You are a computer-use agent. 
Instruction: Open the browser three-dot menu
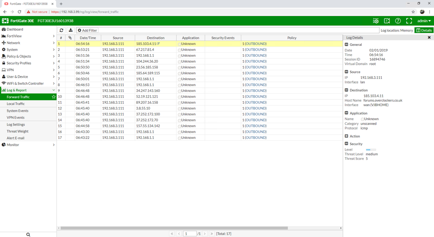[x=430, y=12]
